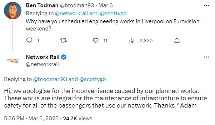Click the reply speech bubble icon
This screenshot has width=215, height=125.
tap(29, 40)
